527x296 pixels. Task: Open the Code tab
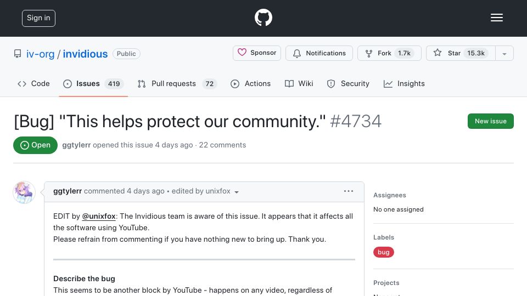[x=33, y=83]
